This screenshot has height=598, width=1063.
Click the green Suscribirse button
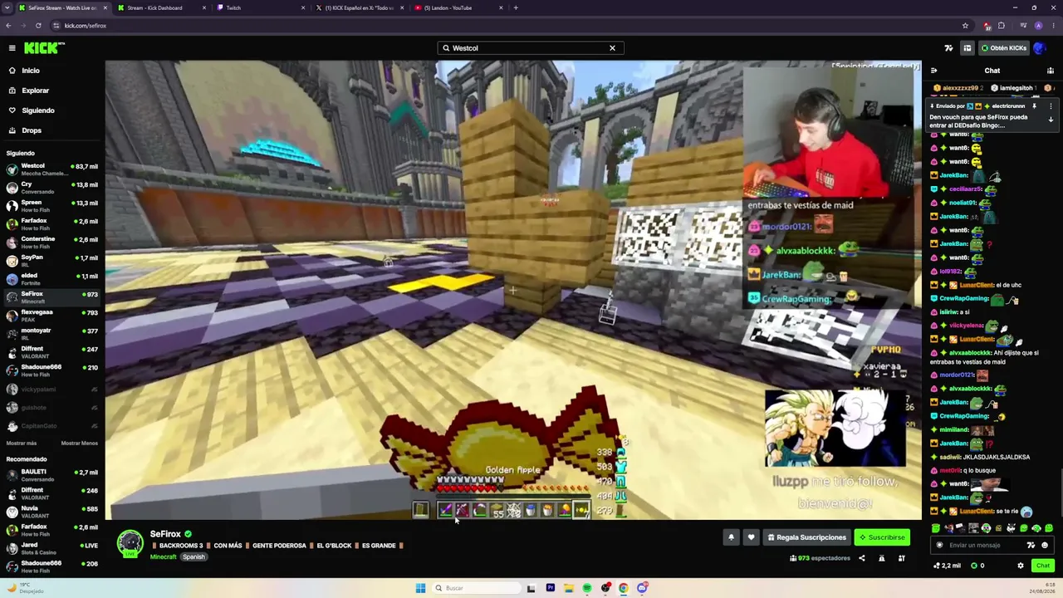(x=883, y=537)
